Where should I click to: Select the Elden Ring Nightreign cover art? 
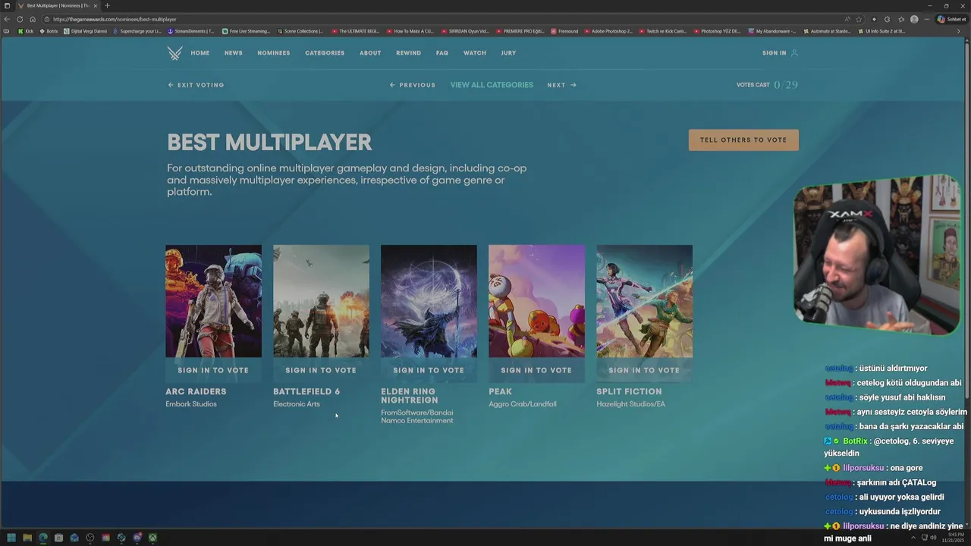coord(429,301)
